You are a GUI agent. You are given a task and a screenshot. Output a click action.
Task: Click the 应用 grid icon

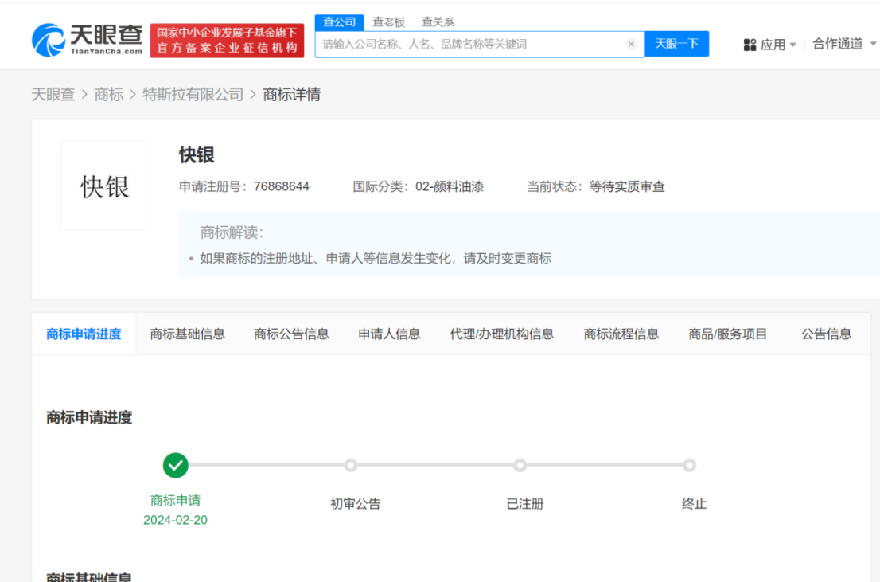pos(750,45)
